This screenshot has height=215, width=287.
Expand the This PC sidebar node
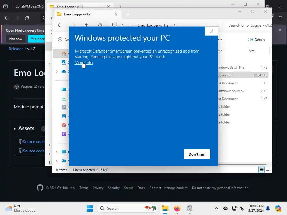[57, 152]
